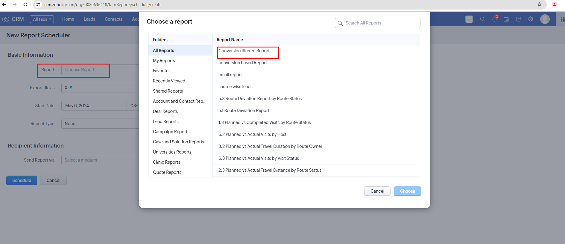
Task: Click the browser back arrow
Action: (4, 4)
